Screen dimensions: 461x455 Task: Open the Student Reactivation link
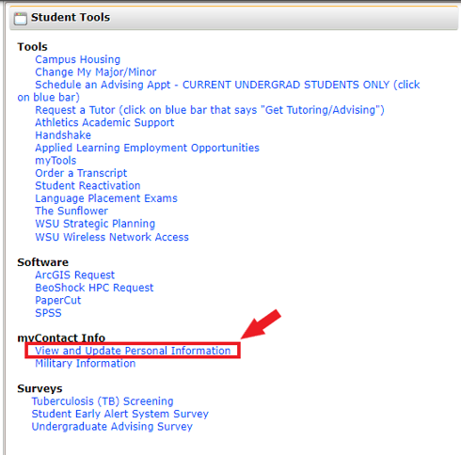pyautogui.click(x=87, y=186)
